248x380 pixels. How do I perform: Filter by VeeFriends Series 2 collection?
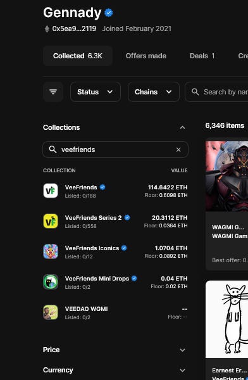point(93,218)
